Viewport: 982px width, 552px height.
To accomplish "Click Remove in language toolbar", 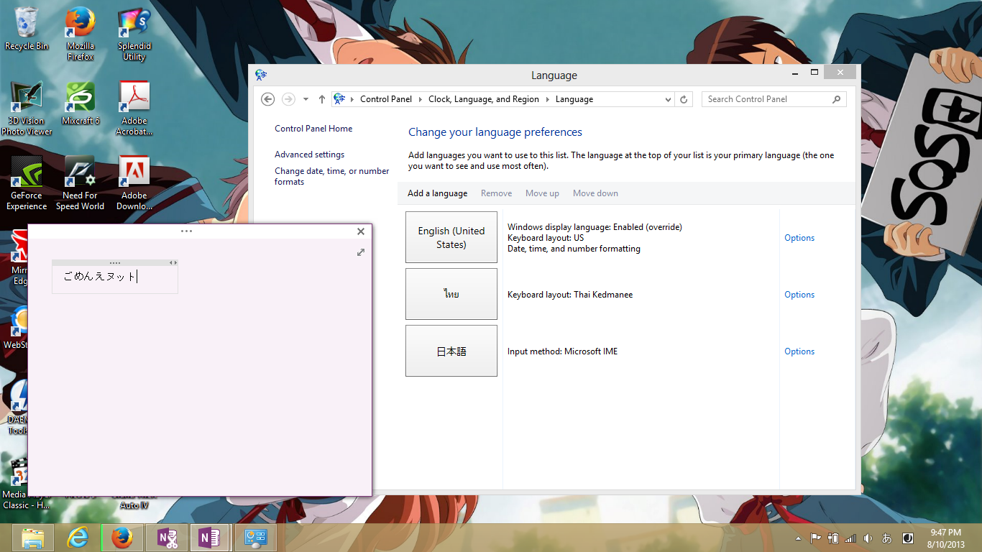I will pyautogui.click(x=497, y=193).
